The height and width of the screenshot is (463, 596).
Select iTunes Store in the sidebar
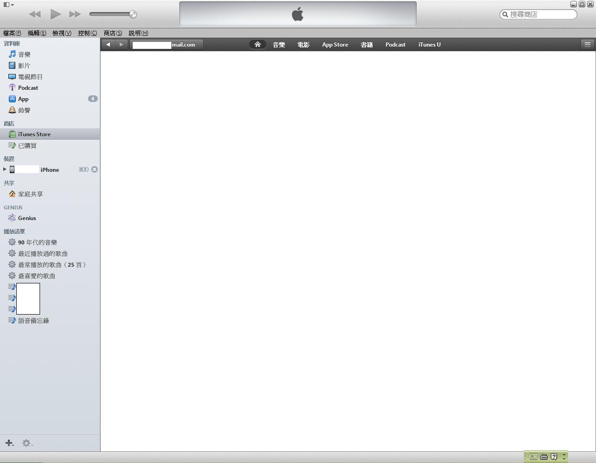pyautogui.click(x=50, y=134)
